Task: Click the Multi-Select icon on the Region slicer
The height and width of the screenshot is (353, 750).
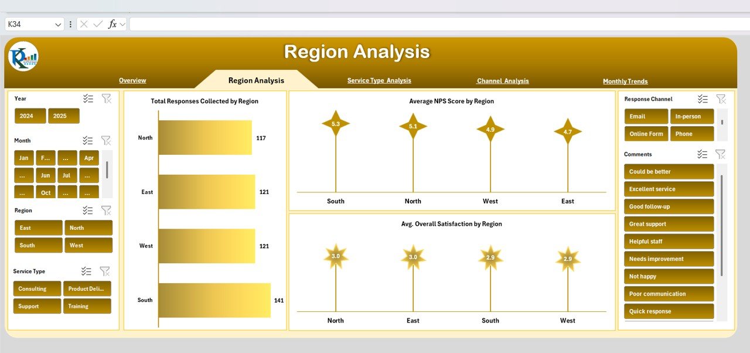Action: (x=88, y=210)
